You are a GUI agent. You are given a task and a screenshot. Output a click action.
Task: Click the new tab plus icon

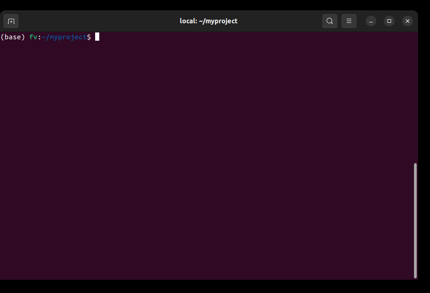11,21
